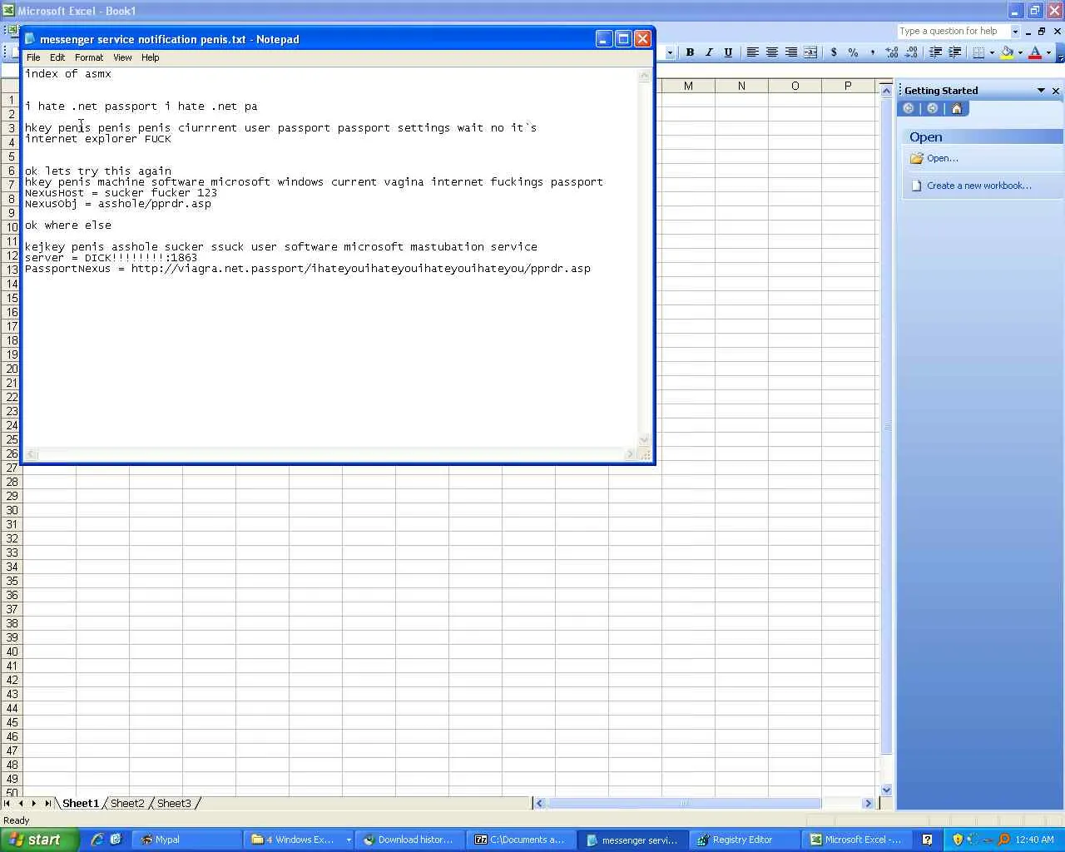Open the help question box dropdown
The height and width of the screenshot is (852, 1065).
(x=1015, y=32)
